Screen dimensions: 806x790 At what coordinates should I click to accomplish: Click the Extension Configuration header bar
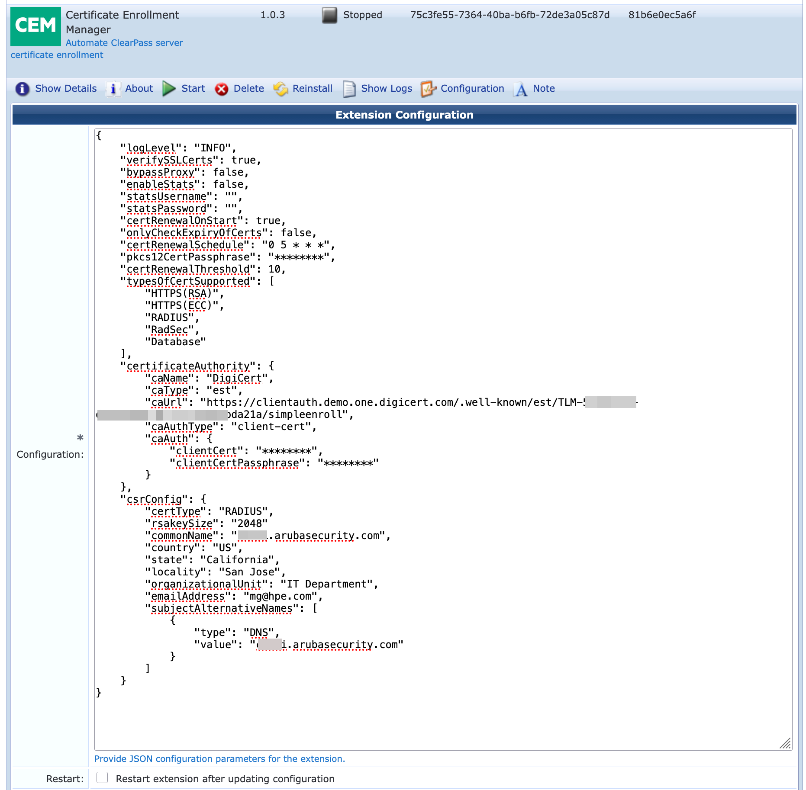point(404,115)
